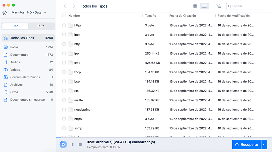Select Todos los Tipos category
The height and width of the screenshot is (152, 272).
28,38
